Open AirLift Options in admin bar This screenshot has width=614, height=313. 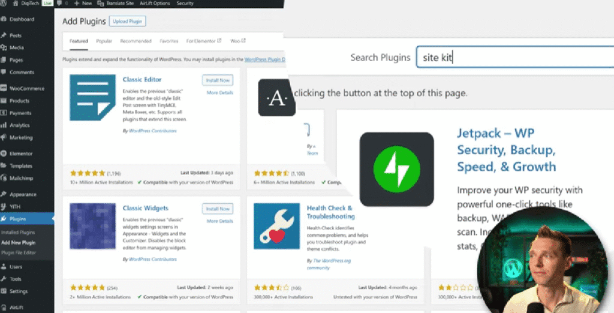[155, 3]
